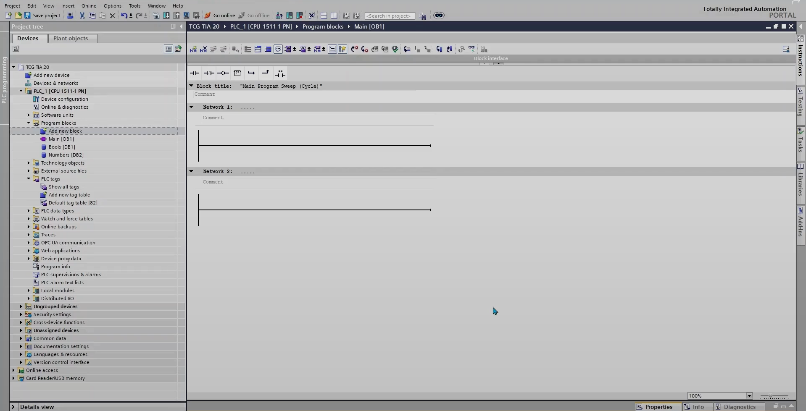Image resolution: width=806 pixels, height=411 pixels.
Task: Toggle the favorites display in editor
Action: pyautogui.click(x=342, y=49)
